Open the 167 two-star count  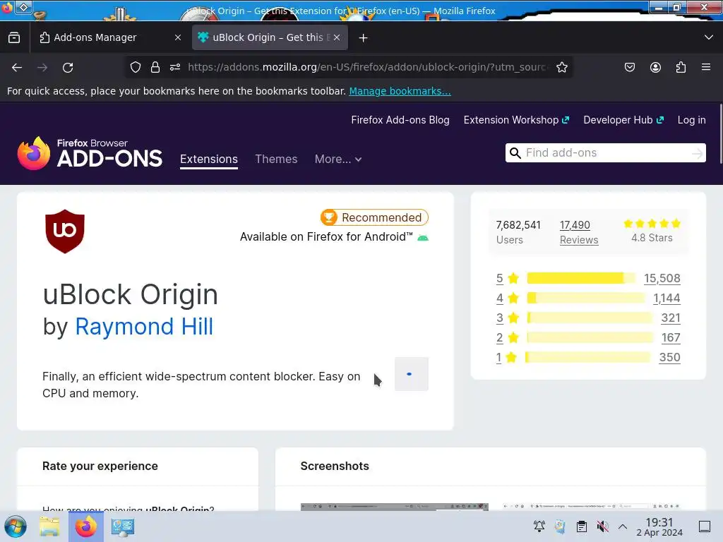click(671, 338)
